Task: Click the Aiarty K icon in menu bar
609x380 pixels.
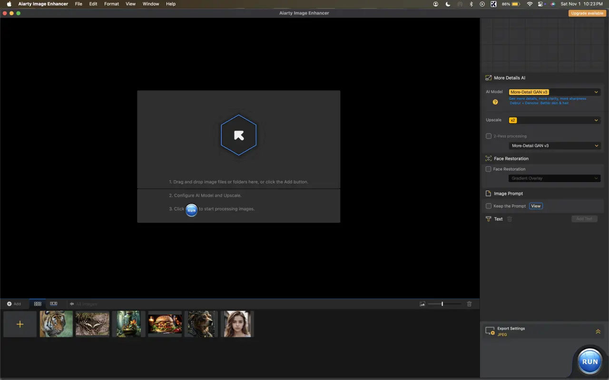Action: point(493,4)
